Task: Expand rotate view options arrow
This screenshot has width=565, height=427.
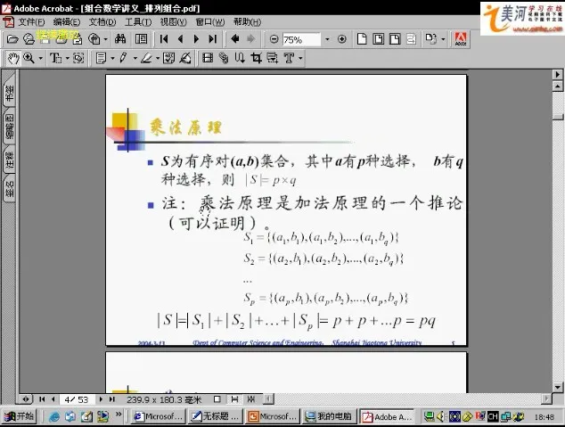Action: (x=443, y=39)
